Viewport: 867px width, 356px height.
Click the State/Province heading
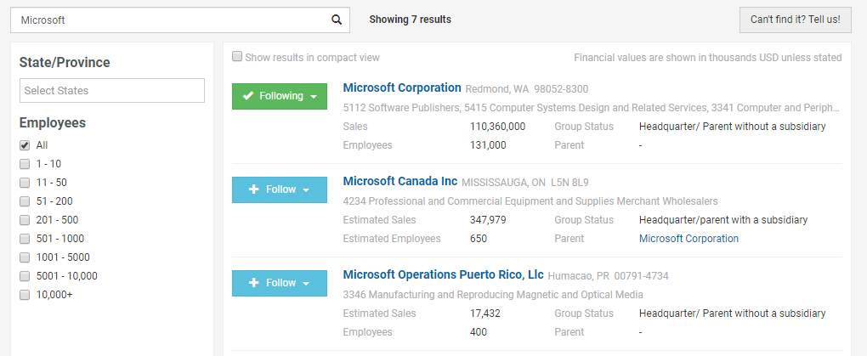tap(65, 63)
